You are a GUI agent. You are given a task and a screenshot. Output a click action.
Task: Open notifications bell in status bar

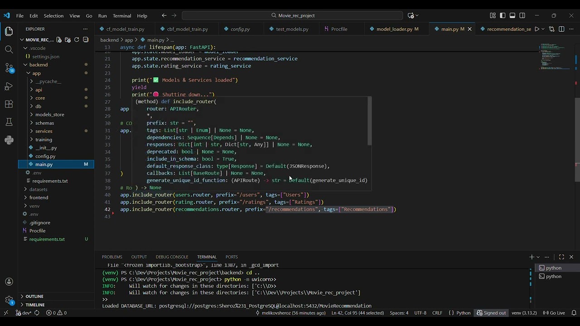tap(574, 313)
